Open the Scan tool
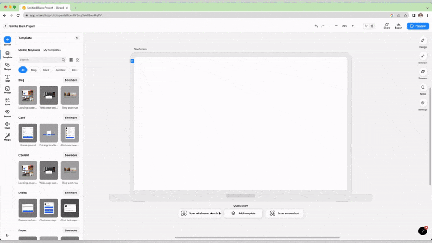This screenshot has height=243, width=432. click(x=8, y=100)
